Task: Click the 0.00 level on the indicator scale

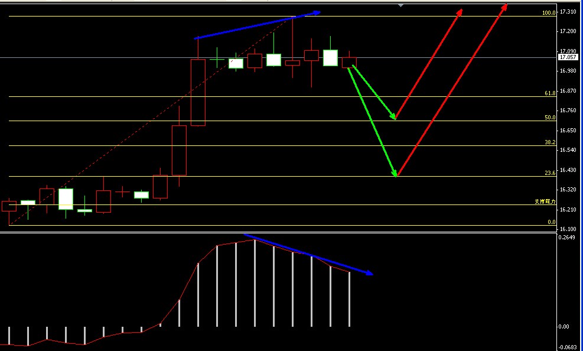Action: (564, 326)
